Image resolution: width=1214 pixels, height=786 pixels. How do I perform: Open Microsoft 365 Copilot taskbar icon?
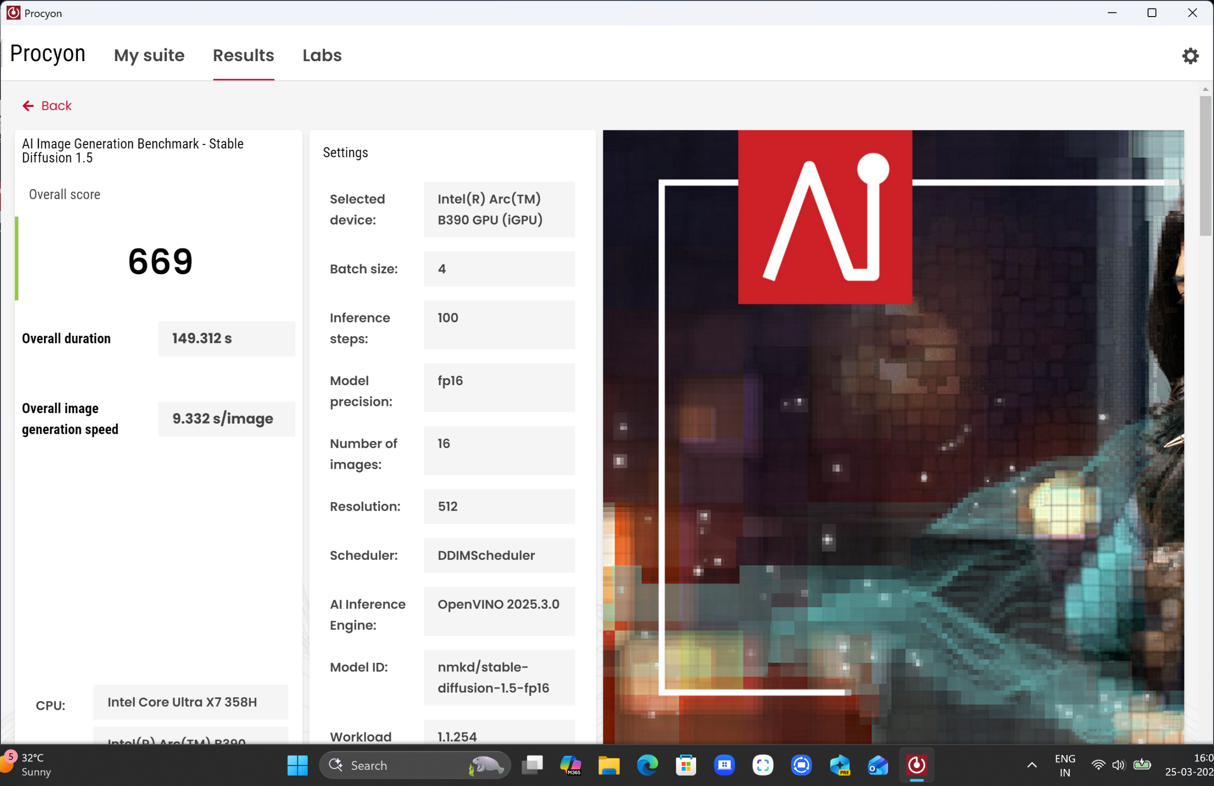point(570,765)
